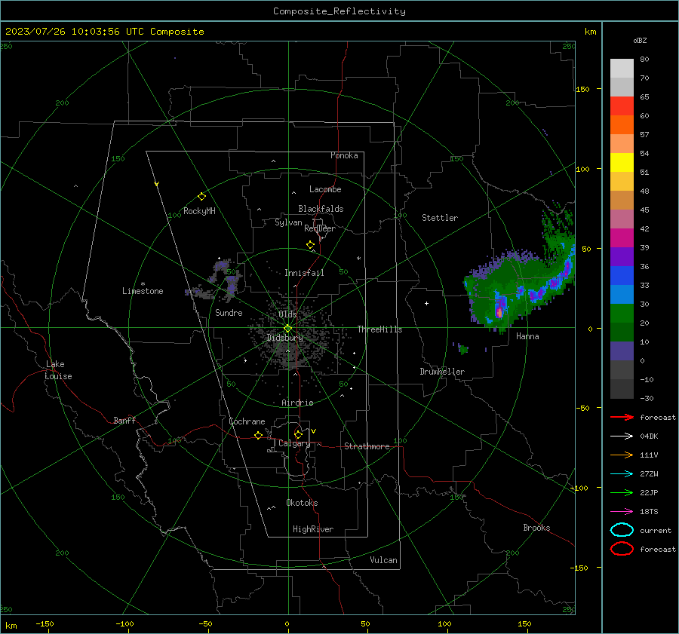Click the ThreeHills label

(379, 329)
